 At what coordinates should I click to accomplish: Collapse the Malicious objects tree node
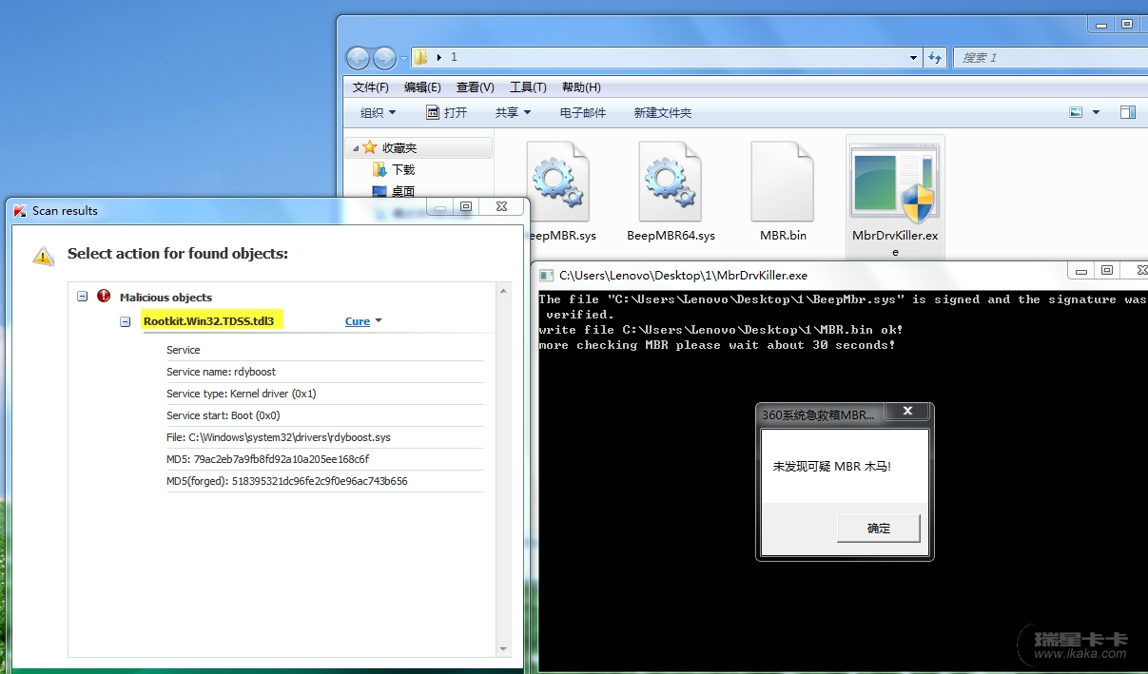82,297
